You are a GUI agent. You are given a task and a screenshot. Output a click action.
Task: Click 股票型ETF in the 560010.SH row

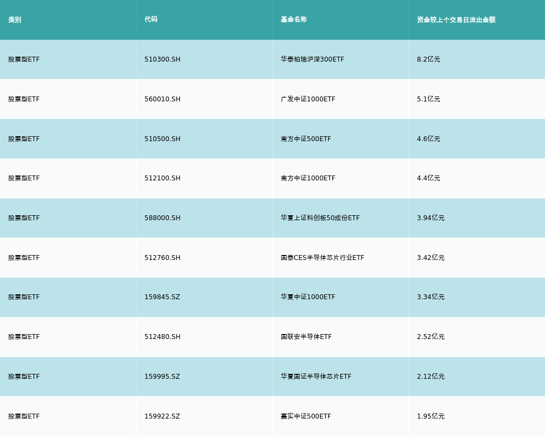pyautogui.click(x=24, y=99)
